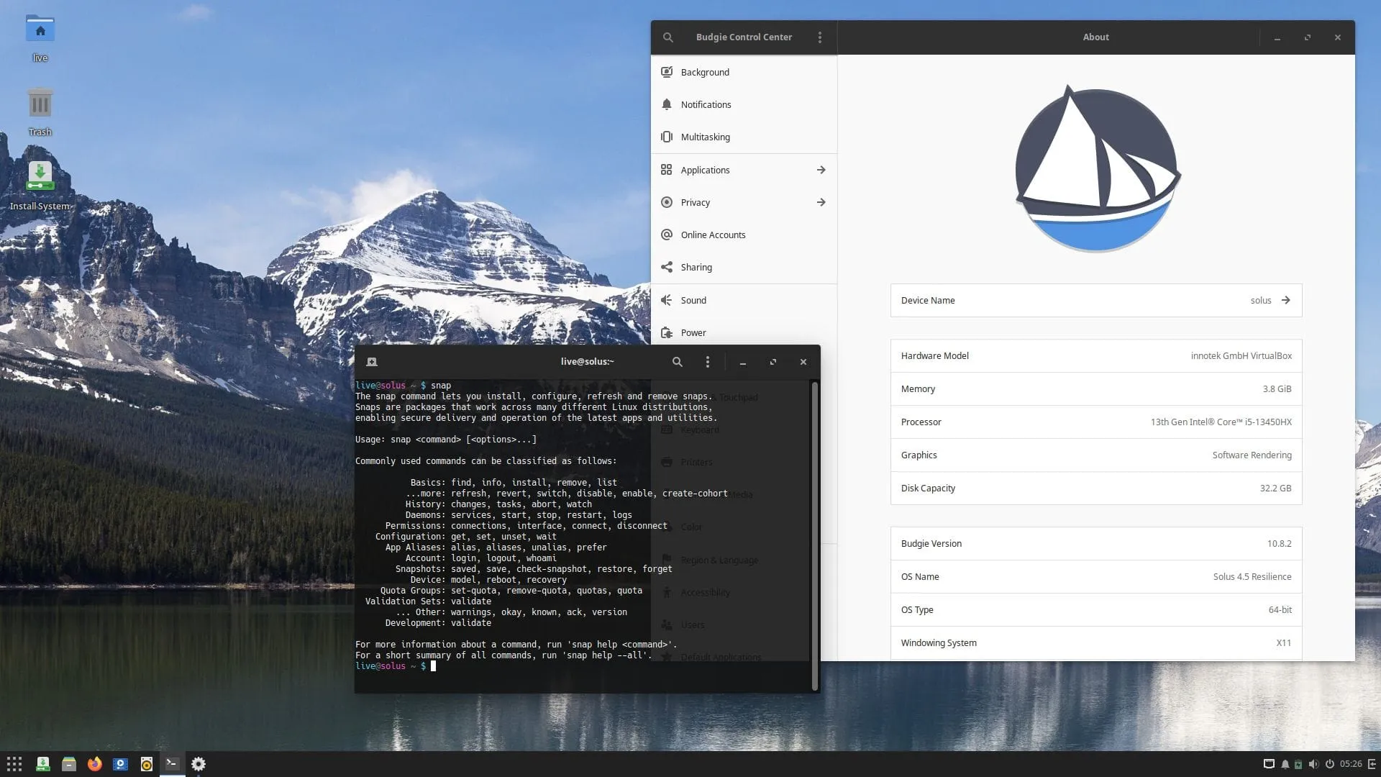The height and width of the screenshot is (777, 1381).
Task: Click the Background sidebar icon
Action: tap(667, 72)
